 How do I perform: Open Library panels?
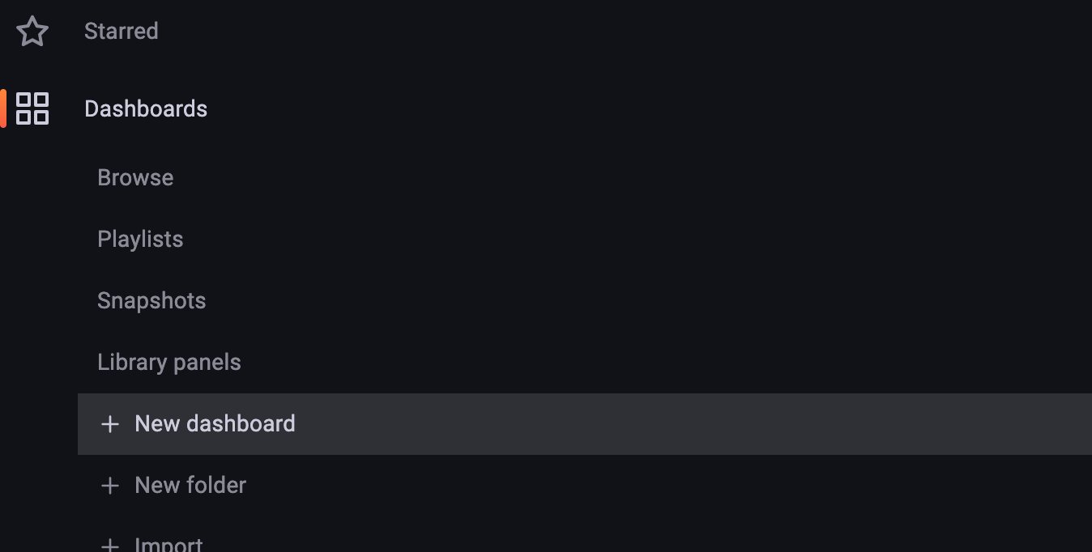[x=169, y=363]
